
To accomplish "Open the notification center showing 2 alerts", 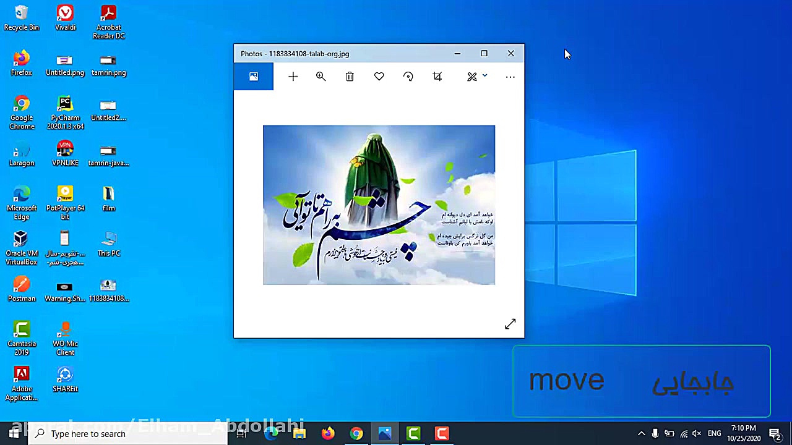I will pos(775,433).
